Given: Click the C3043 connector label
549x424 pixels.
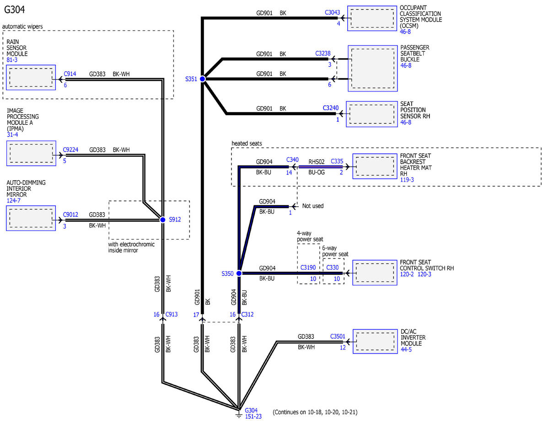Looking at the screenshot, I should point(333,13).
